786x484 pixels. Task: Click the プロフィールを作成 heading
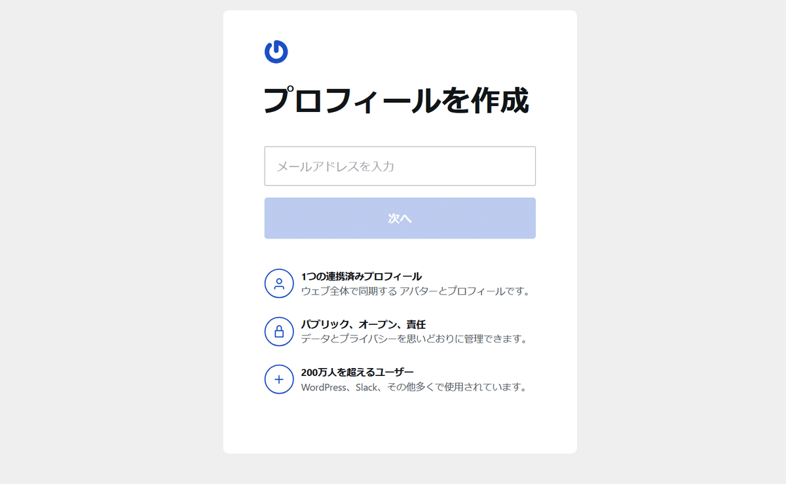396,100
